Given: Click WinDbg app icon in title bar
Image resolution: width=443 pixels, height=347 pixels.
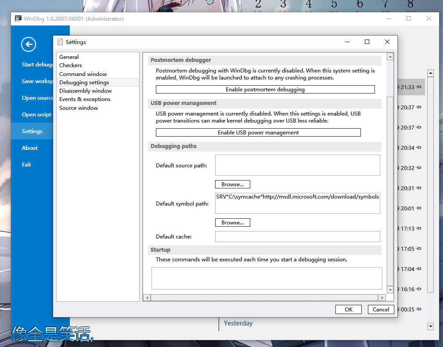Looking at the screenshot, I should [18, 18].
